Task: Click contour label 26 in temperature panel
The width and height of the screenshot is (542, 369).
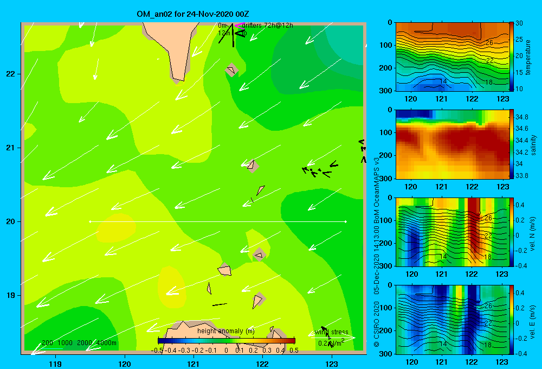Action: pos(489,42)
